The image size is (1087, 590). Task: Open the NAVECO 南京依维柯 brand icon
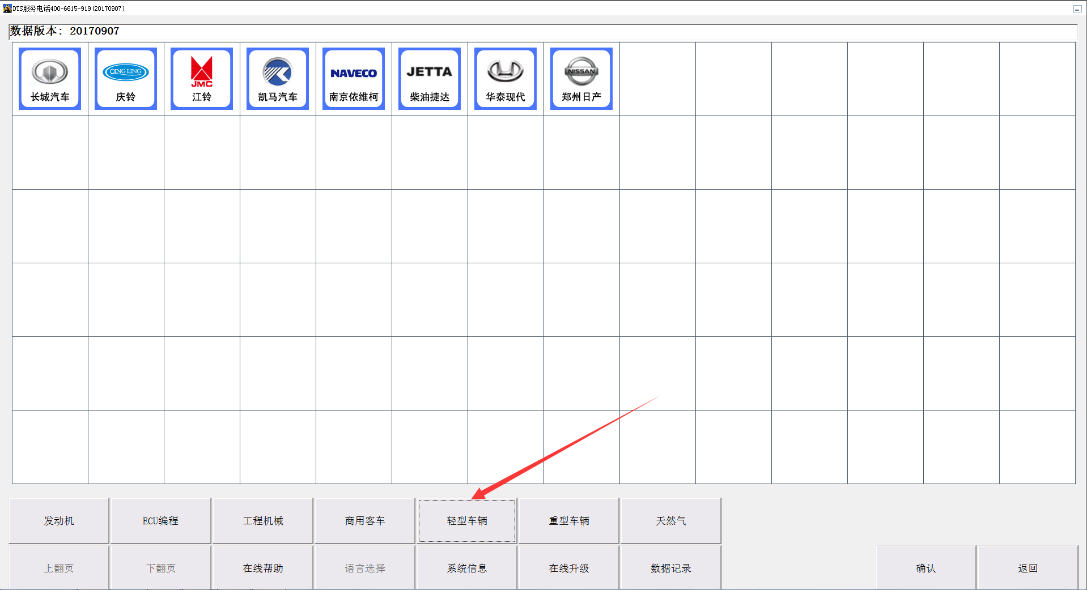pyautogui.click(x=354, y=79)
